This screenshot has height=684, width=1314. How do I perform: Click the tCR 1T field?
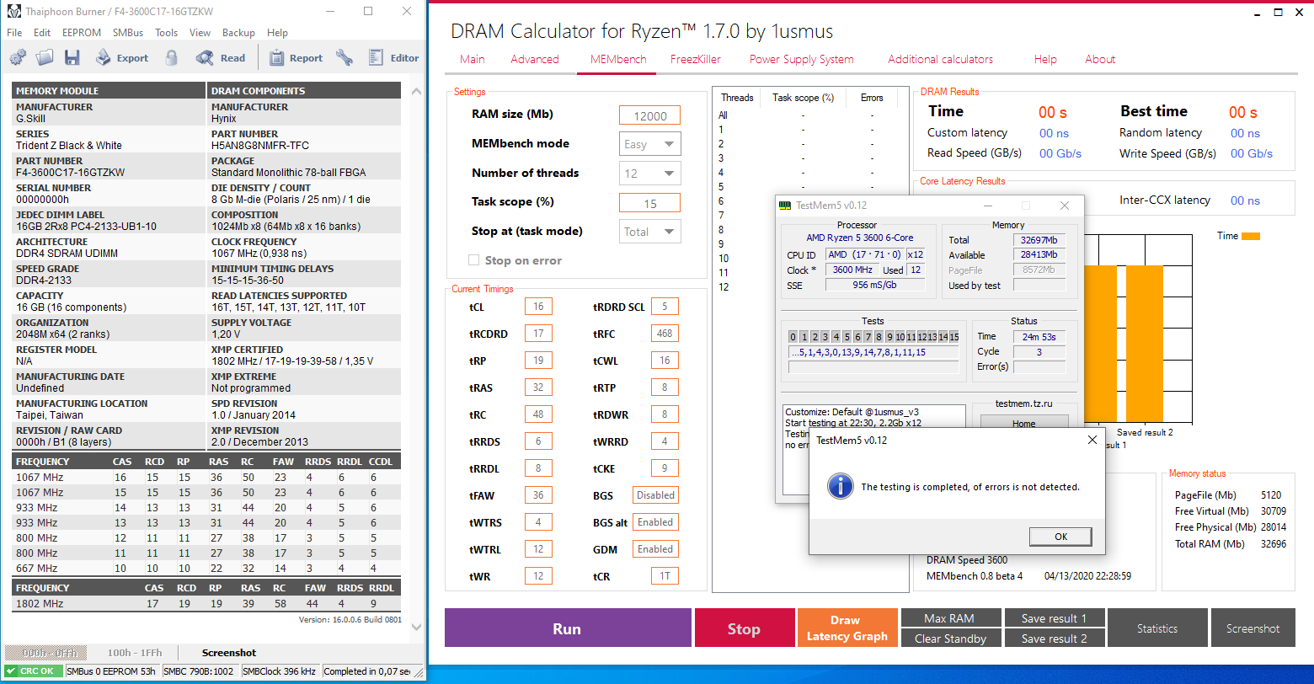click(665, 576)
